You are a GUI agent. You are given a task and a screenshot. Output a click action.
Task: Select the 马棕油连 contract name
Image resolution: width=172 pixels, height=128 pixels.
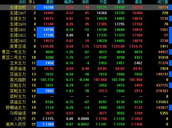18,113
